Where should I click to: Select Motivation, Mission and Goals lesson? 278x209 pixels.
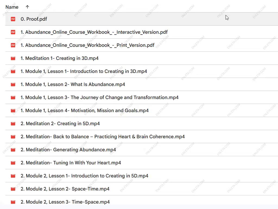click(84, 110)
